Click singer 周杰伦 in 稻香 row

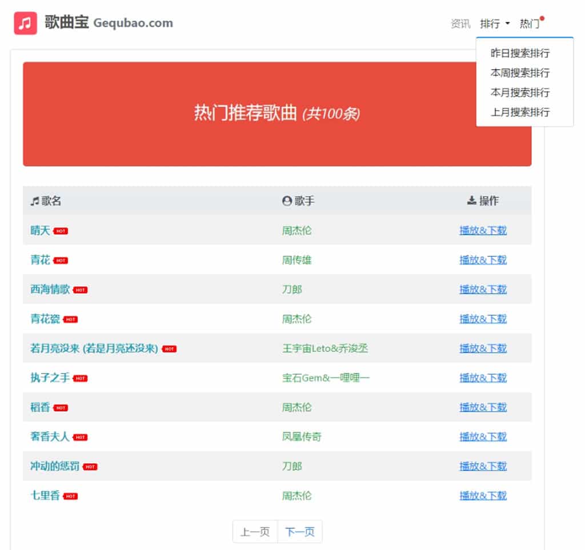point(296,407)
